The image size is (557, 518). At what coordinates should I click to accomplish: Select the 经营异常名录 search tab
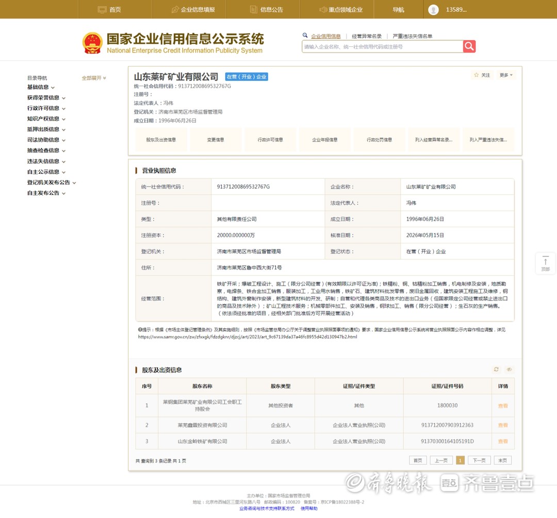coord(367,36)
